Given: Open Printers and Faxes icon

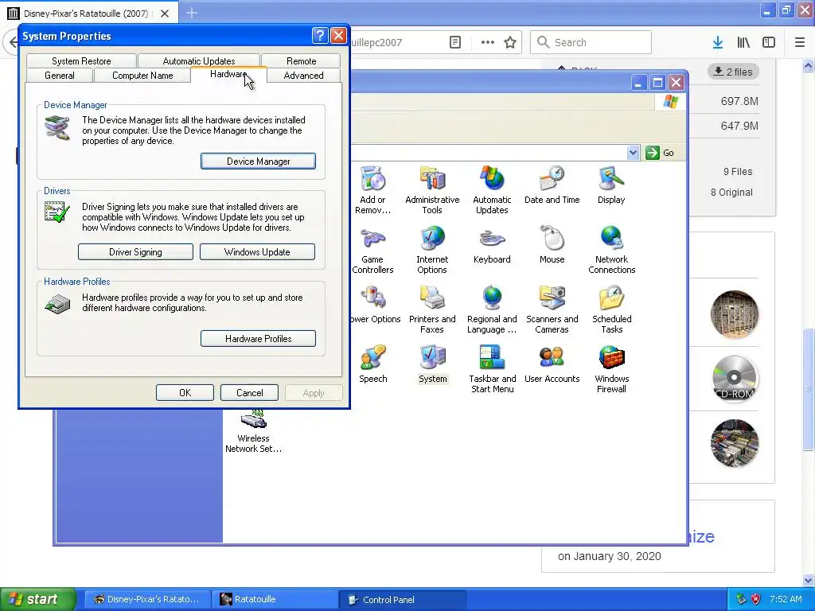Looking at the screenshot, I should (432, 309).
